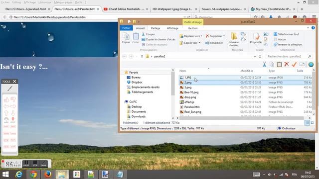The height and width of the screenshot is (179, 319).
Task: Click the Explorer help question mark icon
Action: point(313,28)
